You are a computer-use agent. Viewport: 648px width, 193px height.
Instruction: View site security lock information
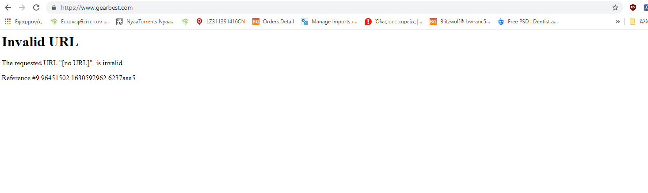coord(54,7)
